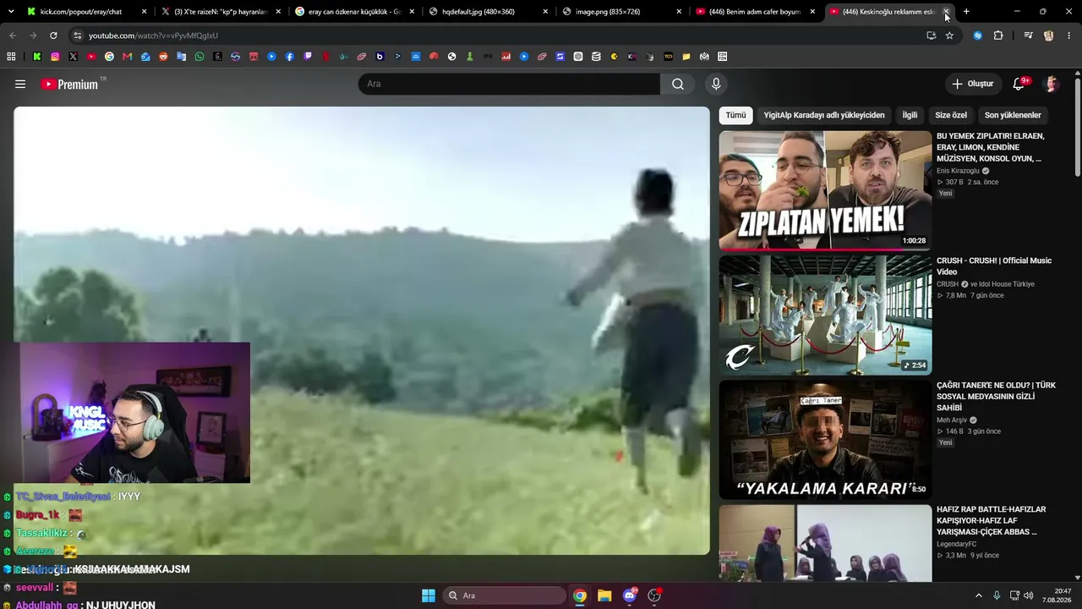Open the X (Twitter) bookmark

[73, 57]
